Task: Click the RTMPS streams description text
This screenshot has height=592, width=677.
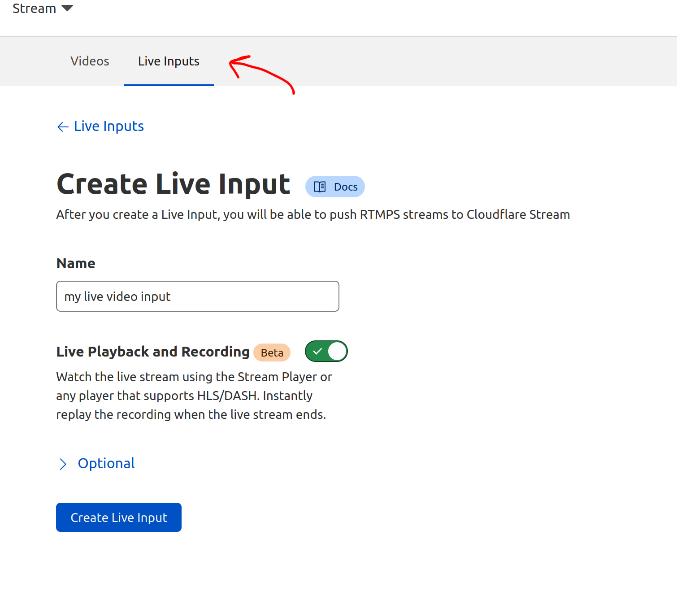Action: [x=313, y=214]
